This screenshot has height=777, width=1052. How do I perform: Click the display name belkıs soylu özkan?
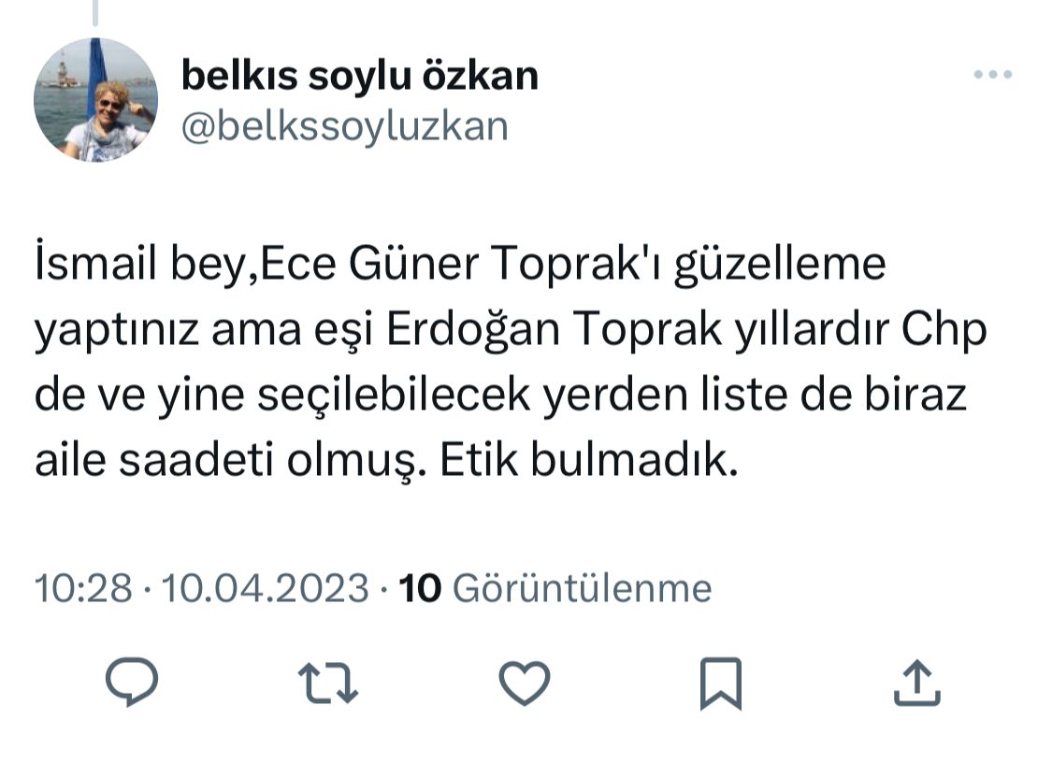[360, 76]
